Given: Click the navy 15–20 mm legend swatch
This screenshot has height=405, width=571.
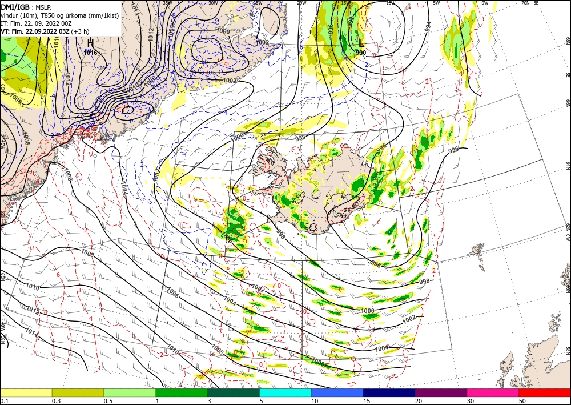Looking at the screenshot, I should pos(389,392).
